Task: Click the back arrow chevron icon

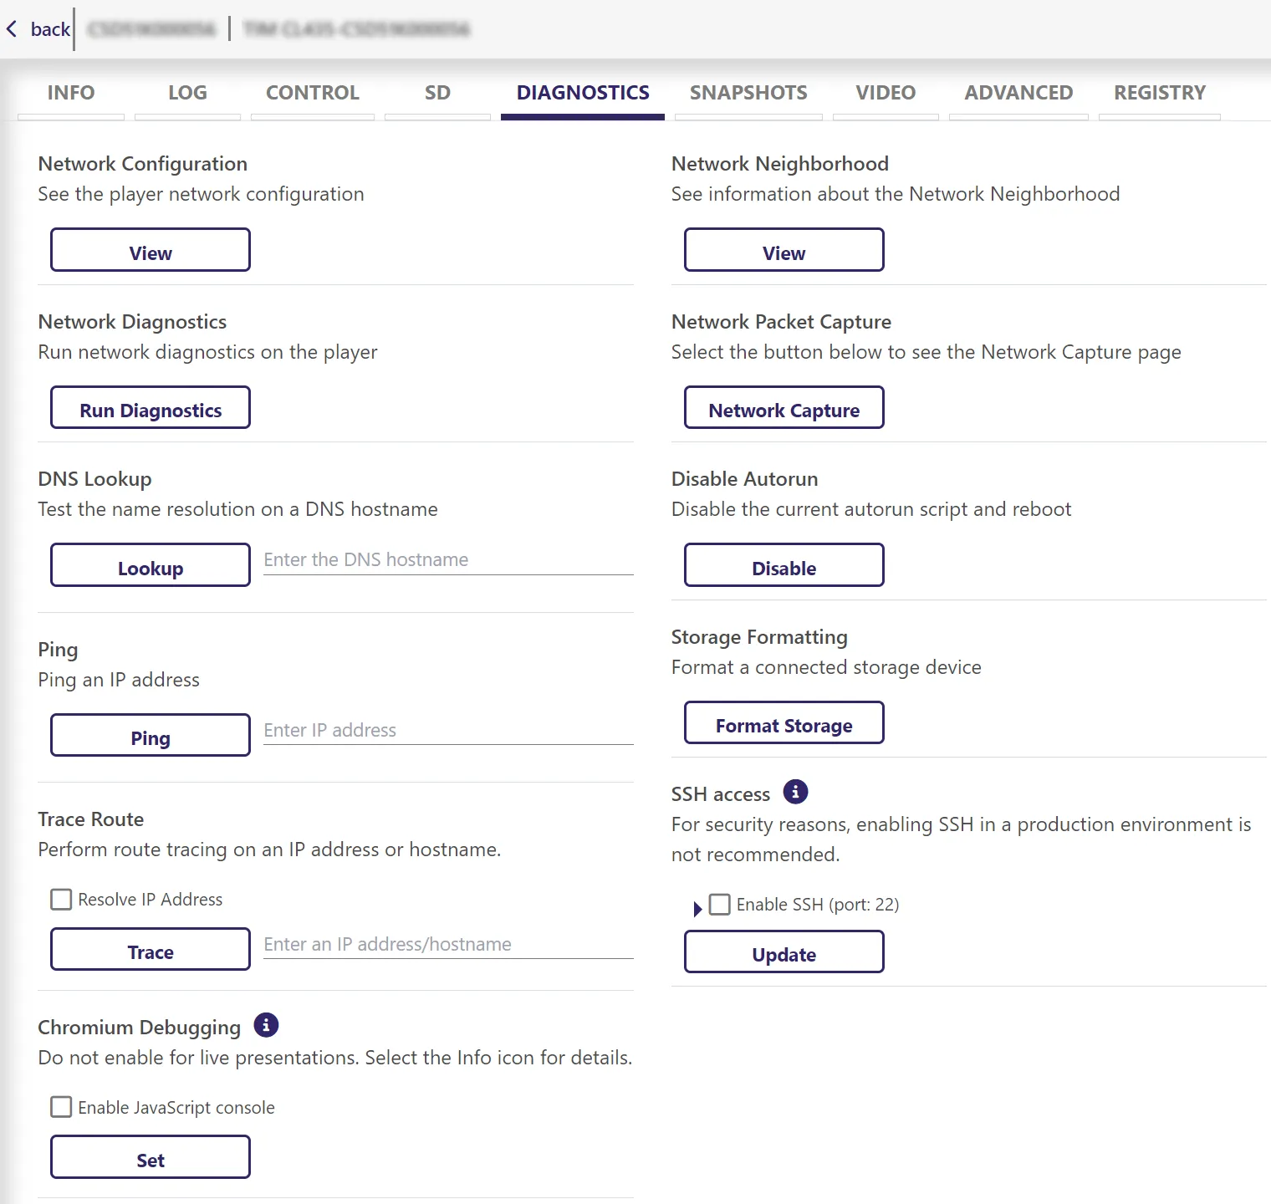Action: (x=12, y=29)
